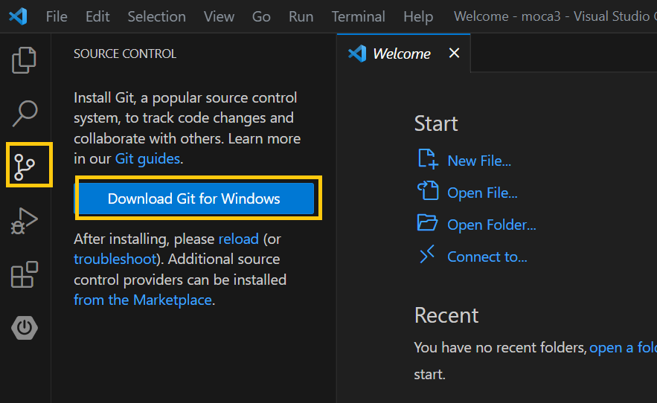Click the Start heading
Screen dimensions: 657x403
point(436,123)
